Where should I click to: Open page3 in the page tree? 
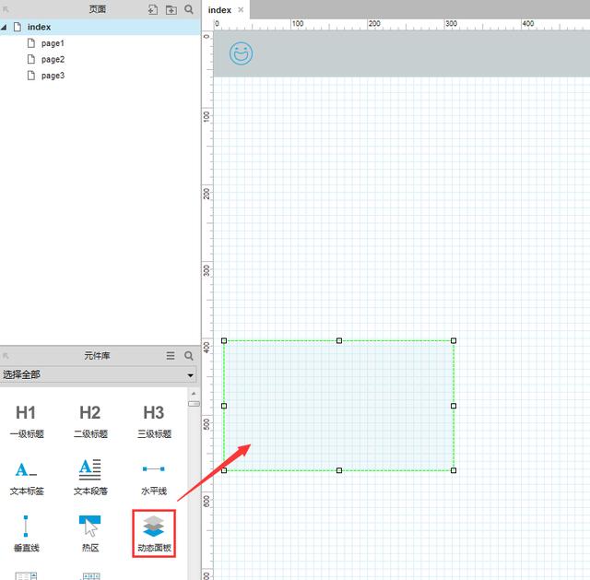pyautogui.click(x=53, y=76)
